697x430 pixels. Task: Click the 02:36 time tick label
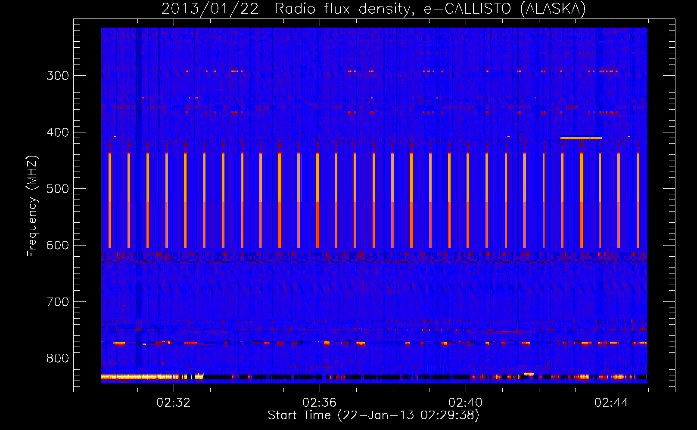[320, 403]
